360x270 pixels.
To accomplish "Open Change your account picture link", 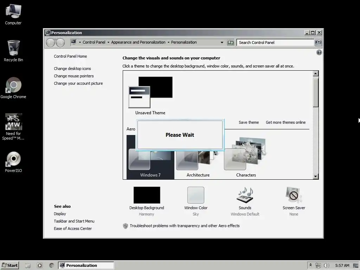I will tap(78, 83).
